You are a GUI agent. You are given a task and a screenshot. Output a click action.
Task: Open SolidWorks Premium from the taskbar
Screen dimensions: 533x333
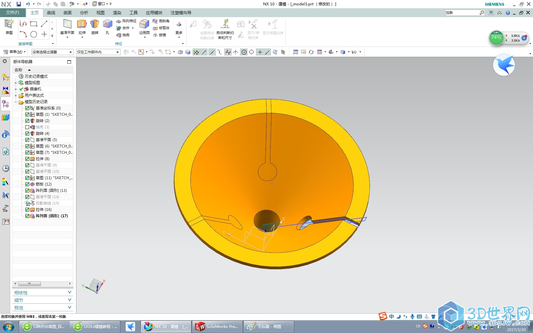pos(218,326)
